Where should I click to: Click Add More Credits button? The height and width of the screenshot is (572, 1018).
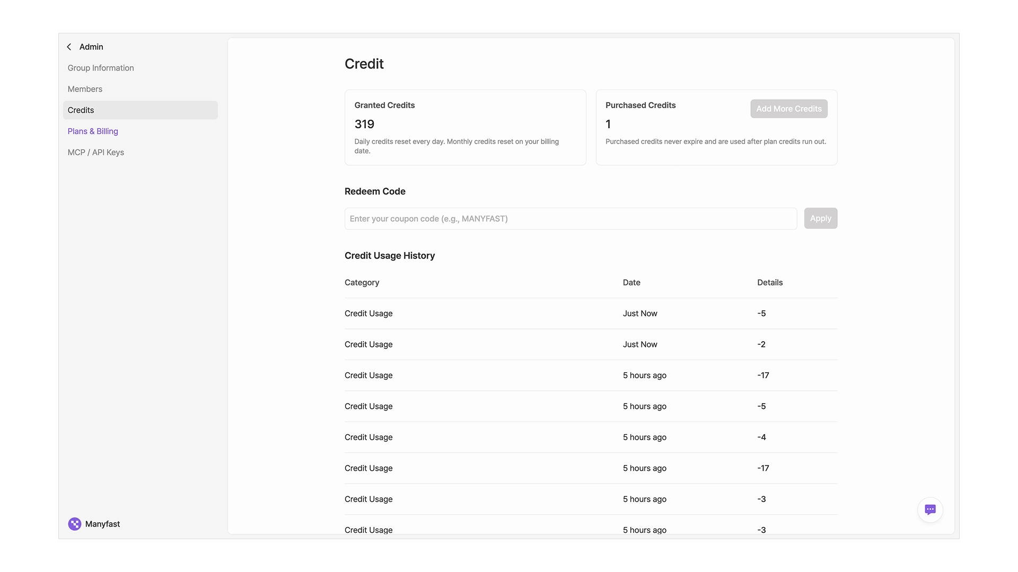[x=788, y=109]
